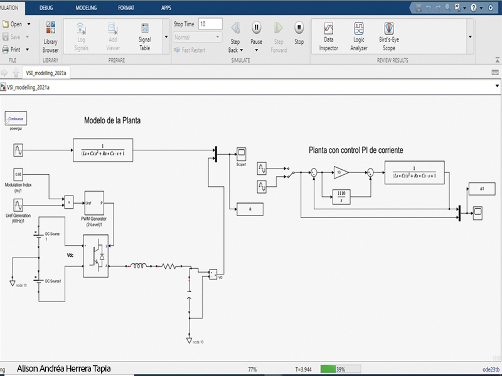Switch to the MODELING tab

pos(86,8)
